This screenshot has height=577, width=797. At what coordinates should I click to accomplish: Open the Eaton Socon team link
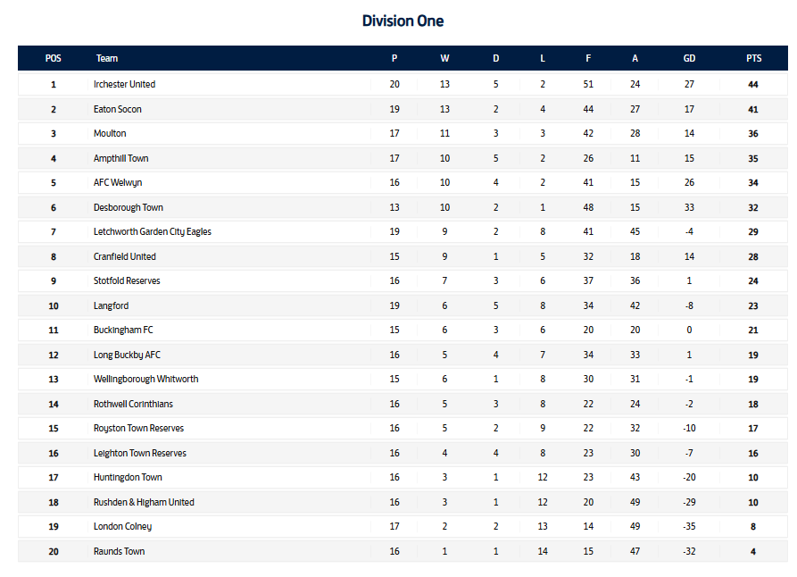pos(117,109)
